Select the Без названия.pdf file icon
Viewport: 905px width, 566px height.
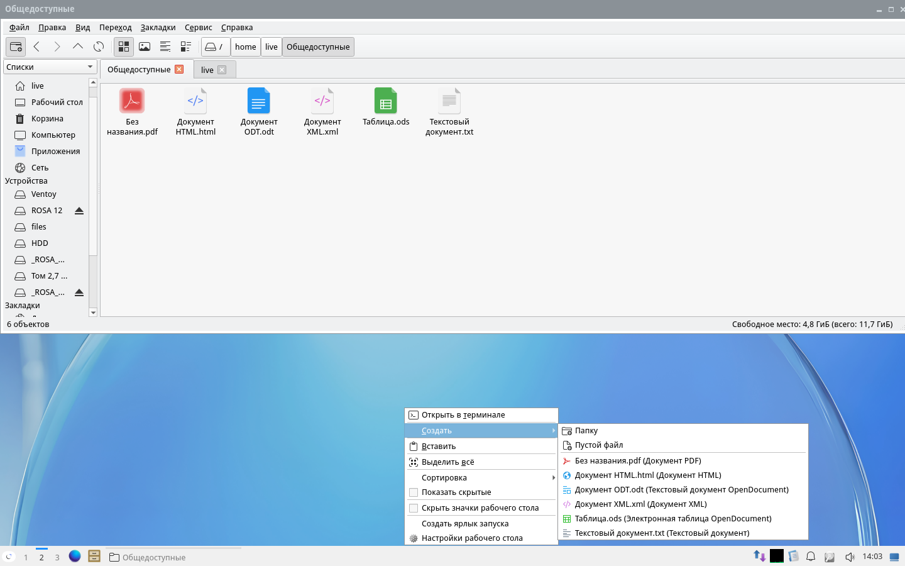132,101
